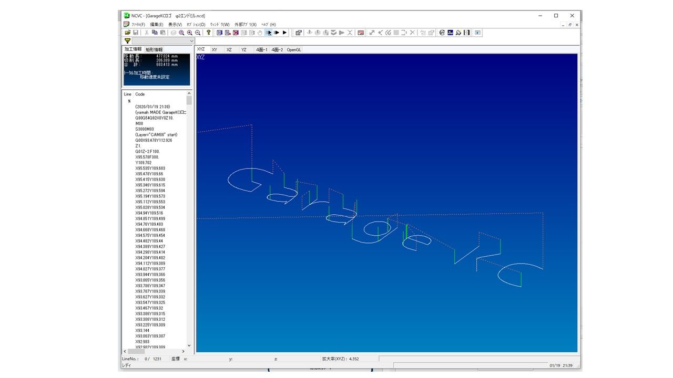The image size is (673, 378).
Task: Open the ウィンドウ(W) menu
Action: (x=220, y=25)
